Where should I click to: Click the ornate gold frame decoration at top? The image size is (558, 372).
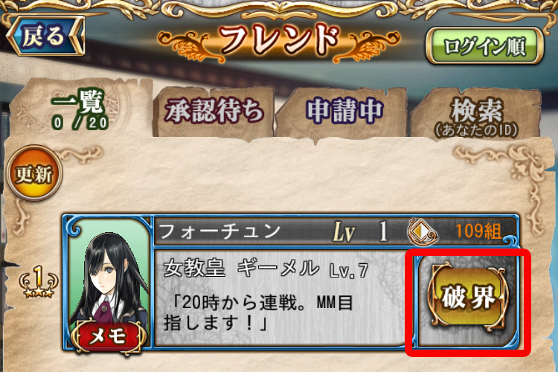(x=279, y=10)
